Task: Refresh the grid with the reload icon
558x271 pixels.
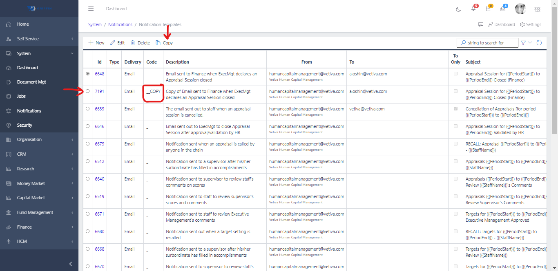Action: 539,42
